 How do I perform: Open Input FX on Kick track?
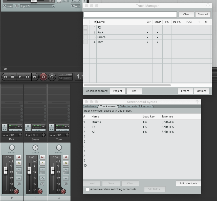coord(15,130)
